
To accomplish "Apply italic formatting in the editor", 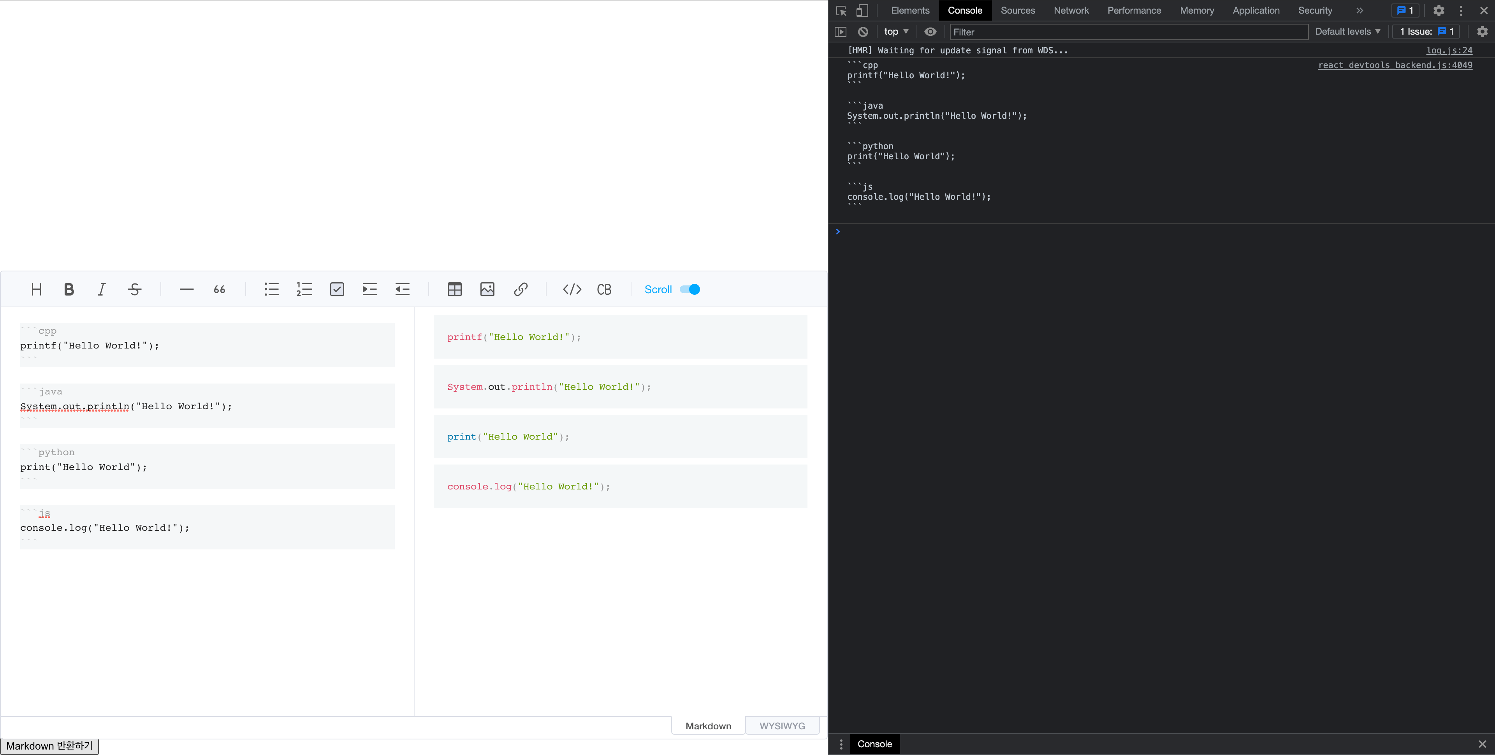I will 101,289.
